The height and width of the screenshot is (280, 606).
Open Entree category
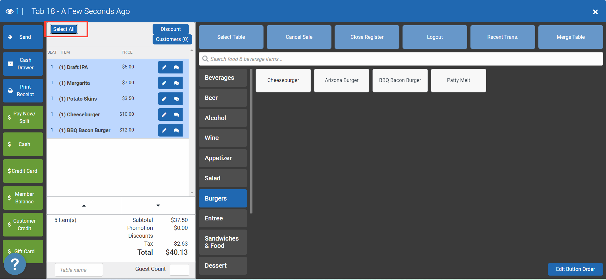pos(223,218)
